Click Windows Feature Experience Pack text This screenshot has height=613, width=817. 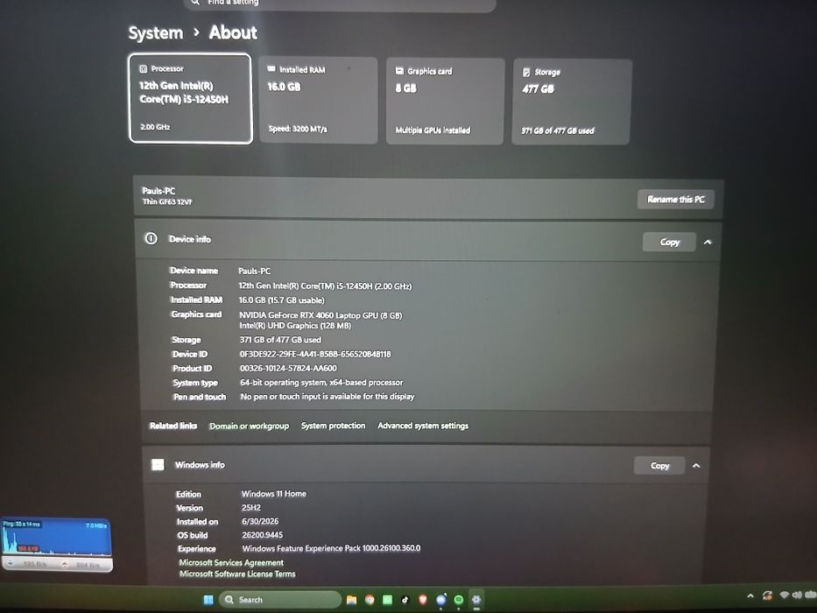click(331, 548)
